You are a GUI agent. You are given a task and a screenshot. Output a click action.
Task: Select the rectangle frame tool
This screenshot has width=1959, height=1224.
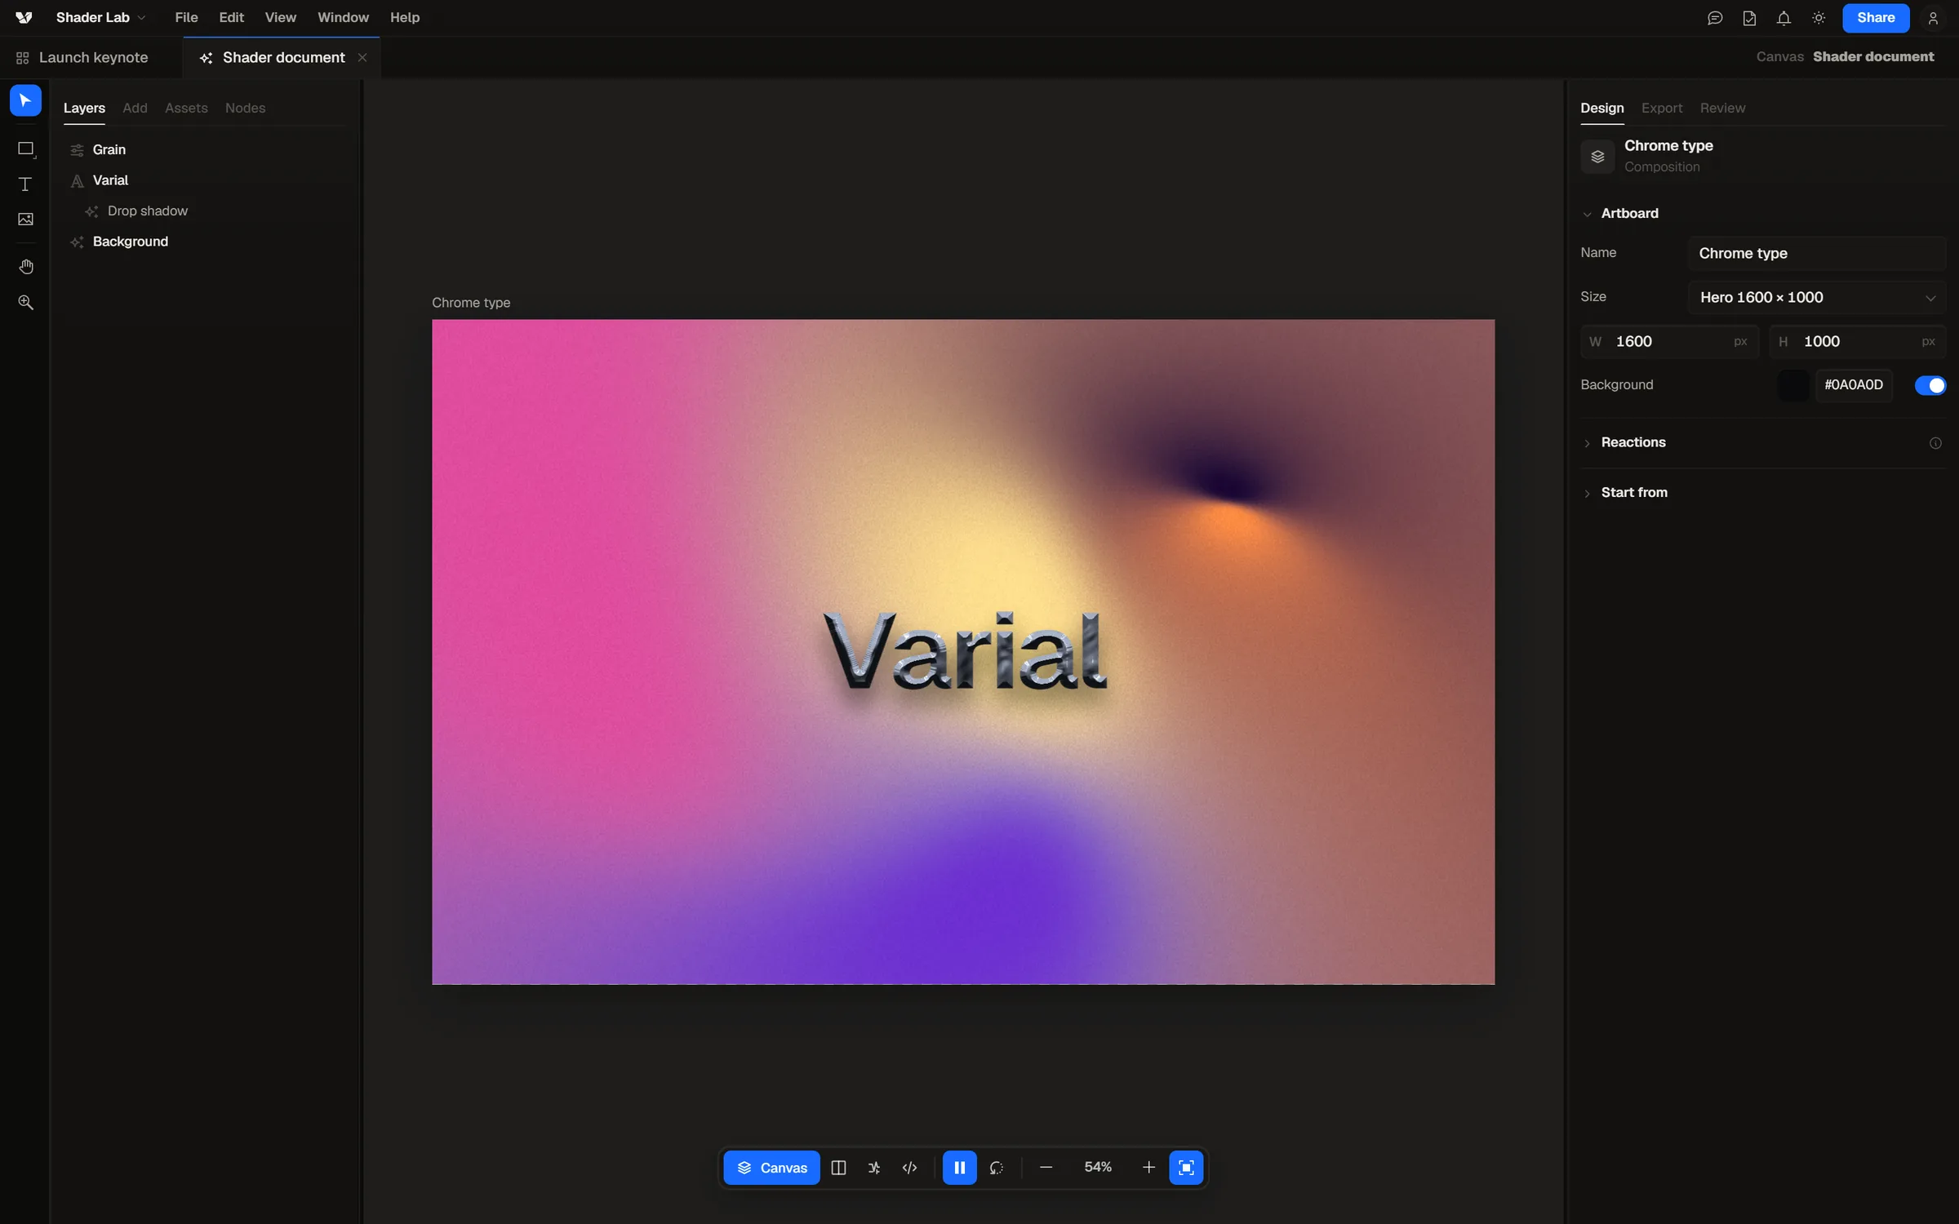pyautogui.click(x=25, y=149)
